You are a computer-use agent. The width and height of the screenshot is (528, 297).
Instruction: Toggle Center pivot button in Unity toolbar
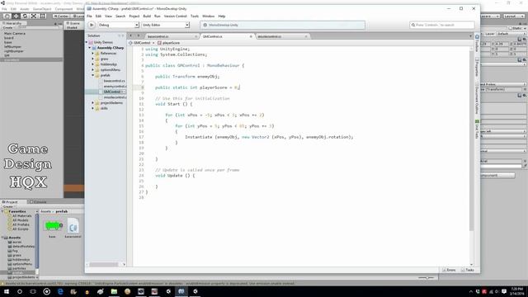(x=61, y=16)
